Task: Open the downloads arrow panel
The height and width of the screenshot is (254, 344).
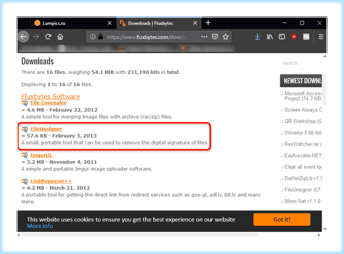Action: (x=257, y=37)
